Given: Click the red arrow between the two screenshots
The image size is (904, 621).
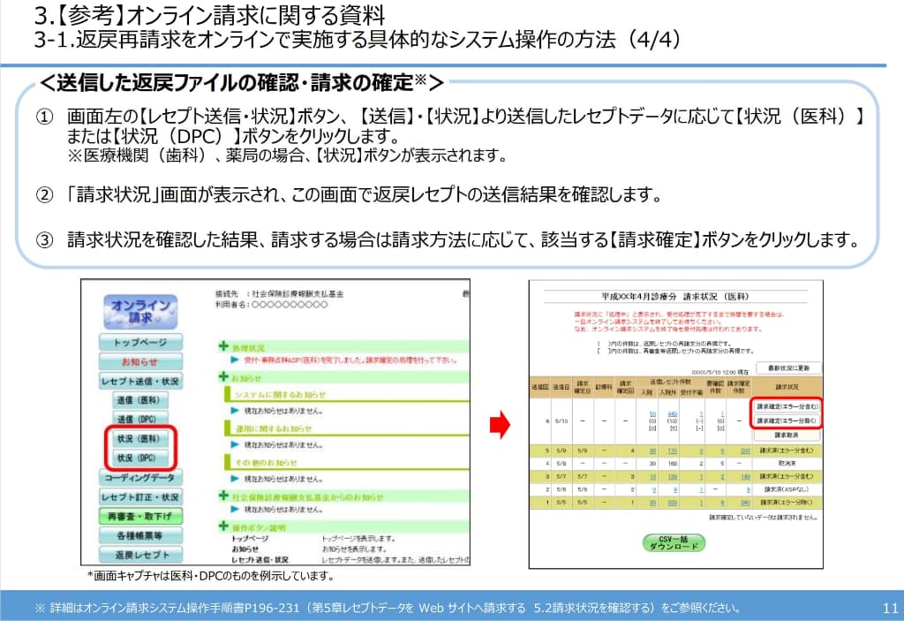Looking at the screenshot, I should (x=499, y=424).
